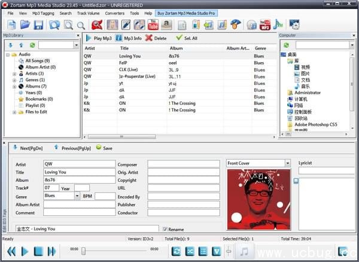Image resolution: width=359 pixels, height=262 pixels.
Task: Open the Front Cover dropdown
Action: [287, 163]
